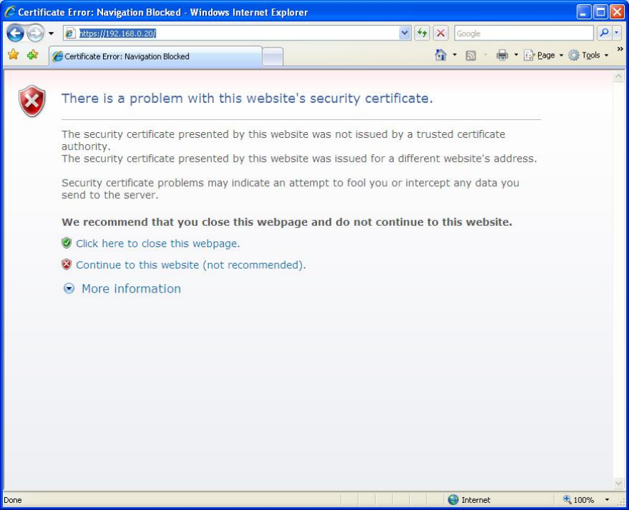629x510 pixels.
Task: Open a new blank tab
Action: [273, 57]
